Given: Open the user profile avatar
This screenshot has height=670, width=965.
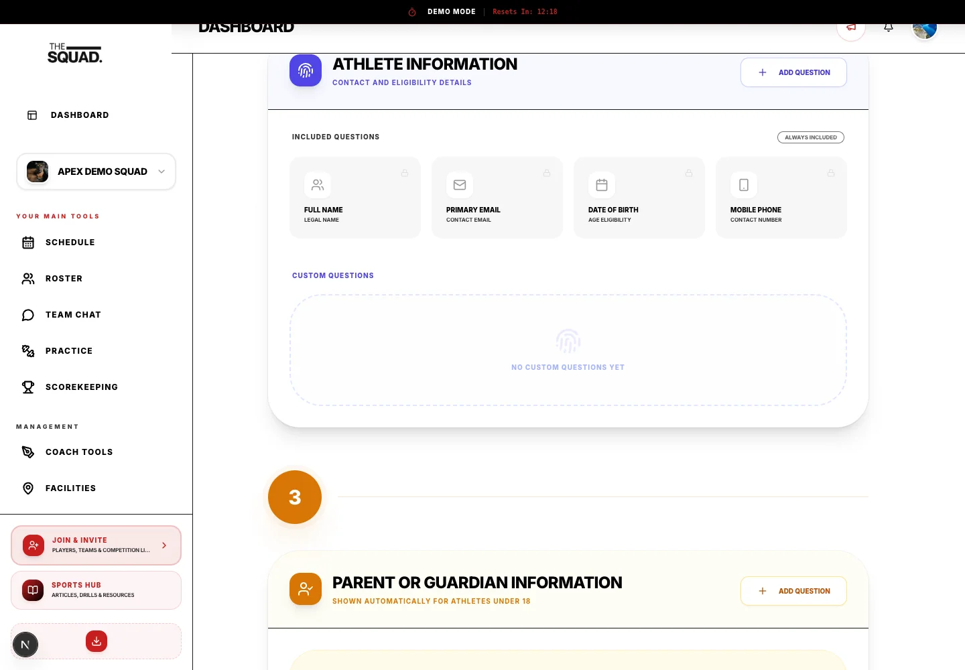Looking at the screenshot, I should pos(925,28).
